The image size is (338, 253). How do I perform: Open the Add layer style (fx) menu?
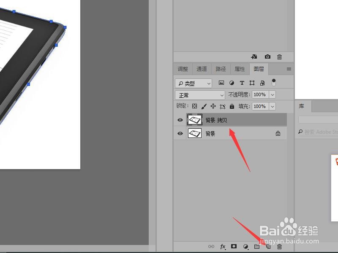coord(223,247)
